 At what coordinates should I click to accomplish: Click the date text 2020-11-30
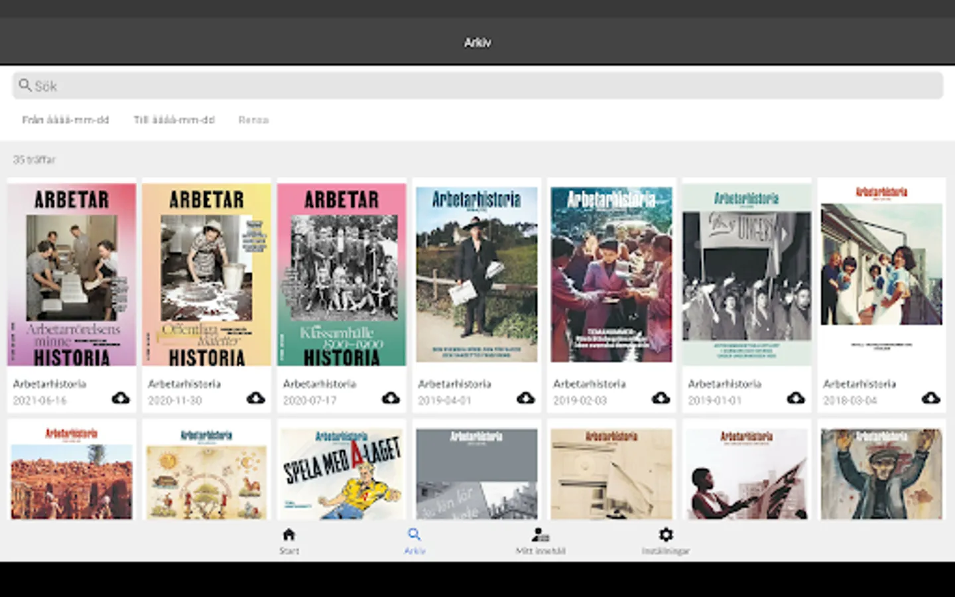pos(175,401)
